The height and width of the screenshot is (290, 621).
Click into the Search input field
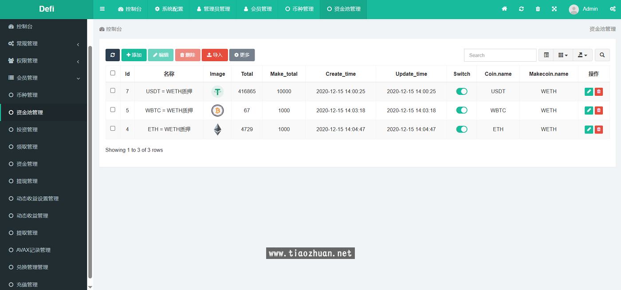500,55
